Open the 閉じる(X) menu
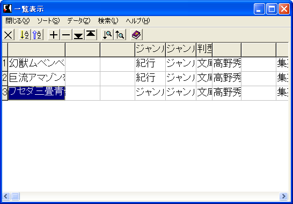This screenshot has height=204, width=293. (18, 21)
